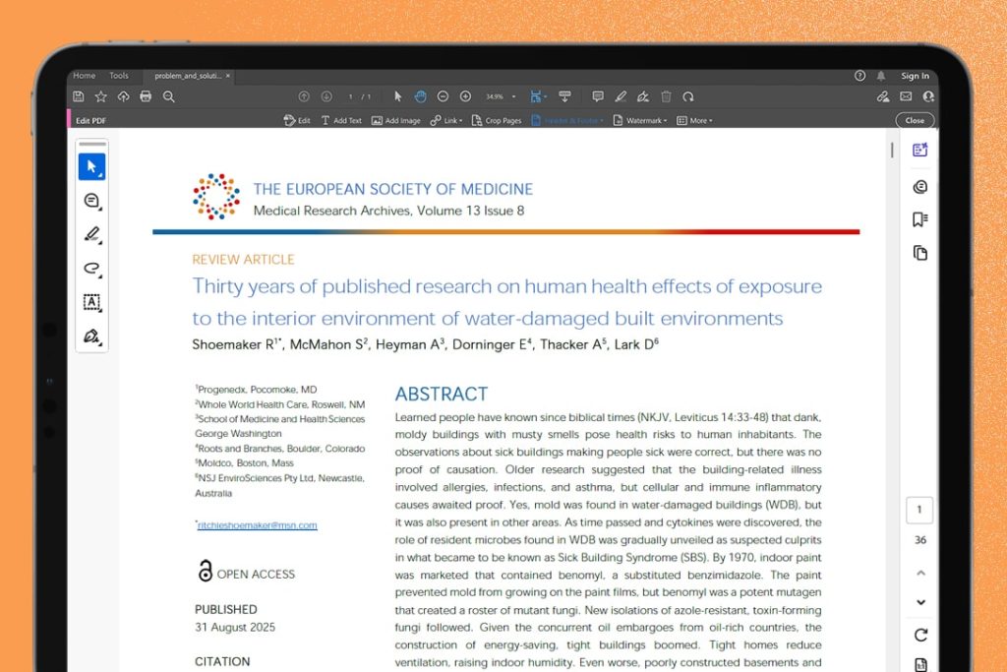This screenshot has width=1007, height=672.
Task: Click the page up chevron on the right rail
Action: click(920, 573)
